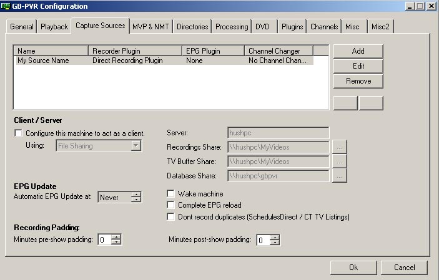Click the Edit capture source button
Image resolution: width=439 pixels, height=280 pixels.
point(358,66)
